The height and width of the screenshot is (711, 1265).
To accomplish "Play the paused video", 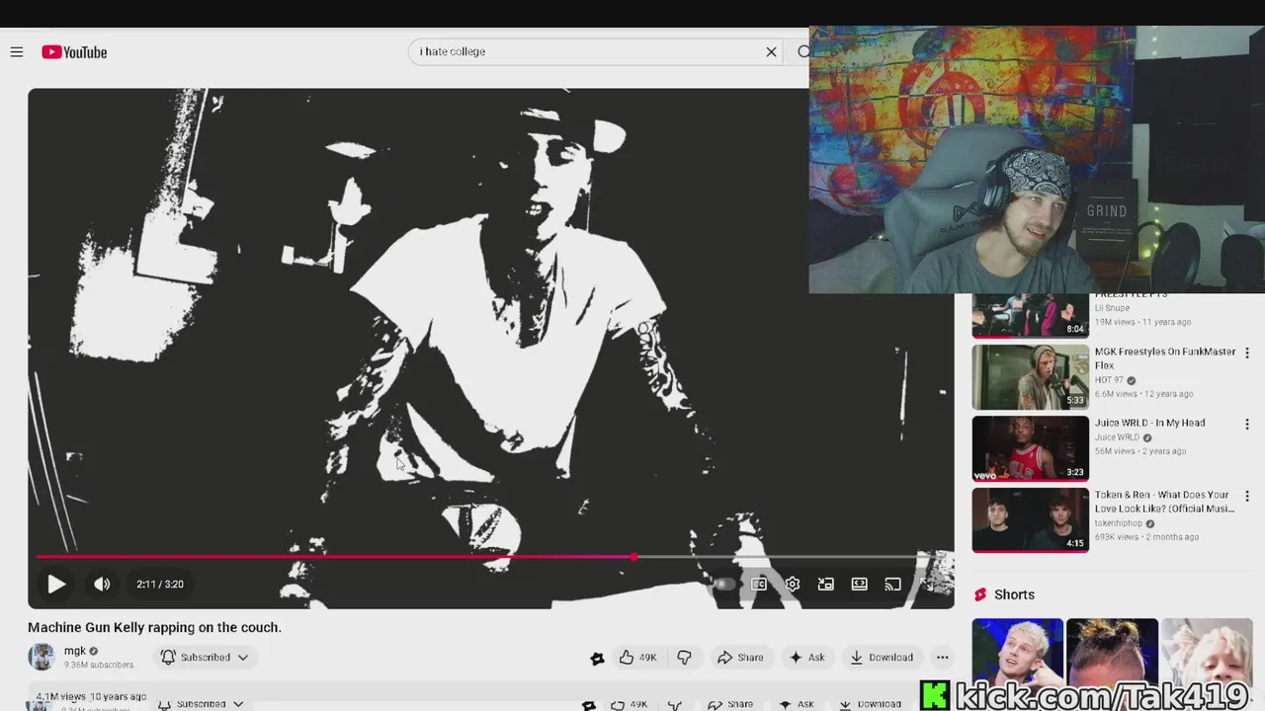I will click(x=56, y=585).
